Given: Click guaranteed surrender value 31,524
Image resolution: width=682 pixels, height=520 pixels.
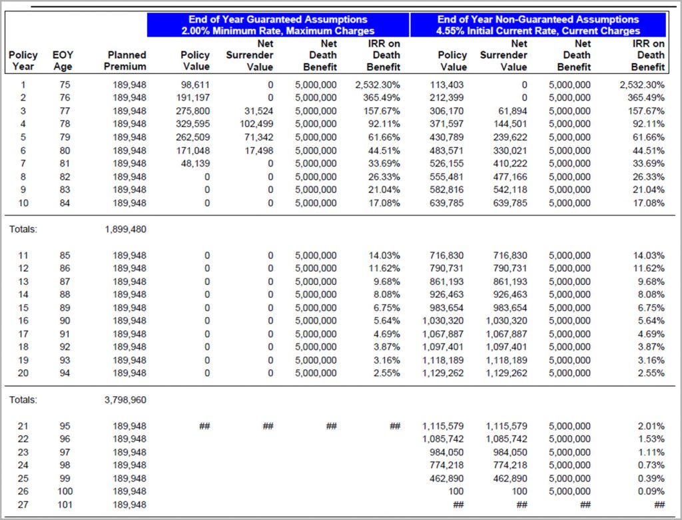Looking at the screenshot, I should click(x=259, y=111).
